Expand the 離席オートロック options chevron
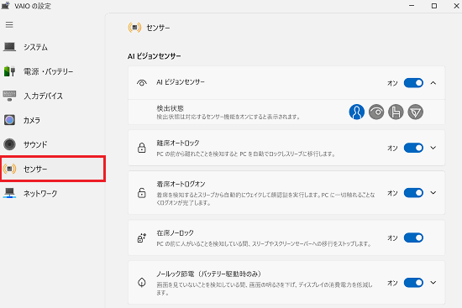The width and height of the screenshot is (462, 308). [433, 148]
